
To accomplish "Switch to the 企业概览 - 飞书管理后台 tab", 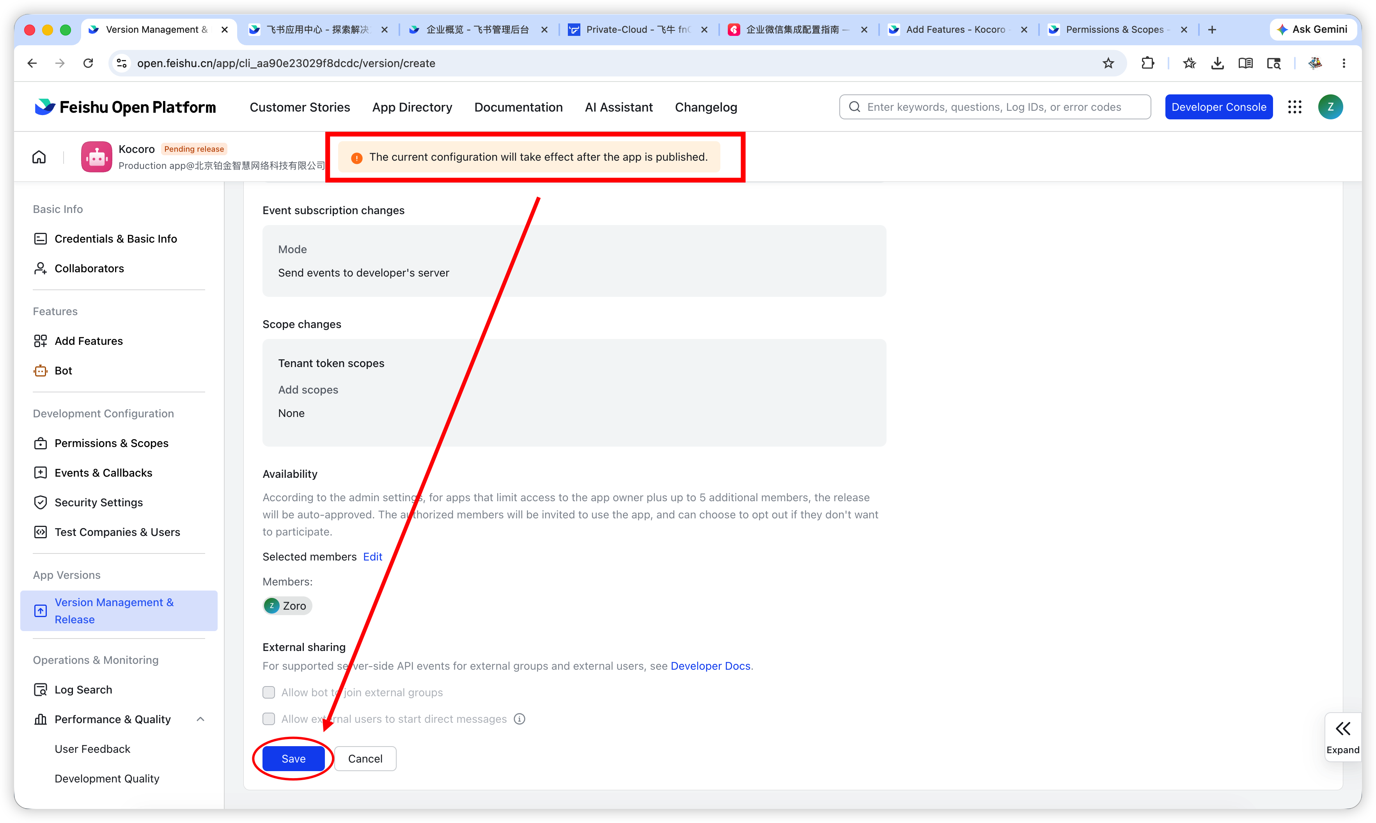I will pos(477,30).
